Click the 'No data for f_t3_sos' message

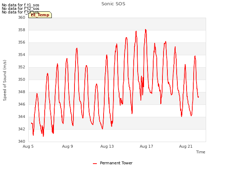(21, 12)
